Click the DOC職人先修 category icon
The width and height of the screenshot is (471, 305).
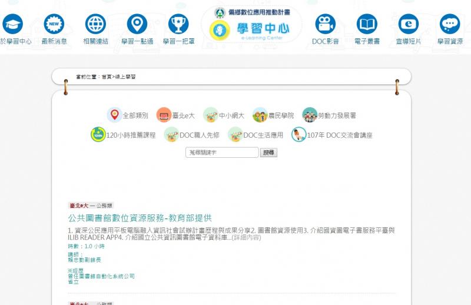pos(171,134)
